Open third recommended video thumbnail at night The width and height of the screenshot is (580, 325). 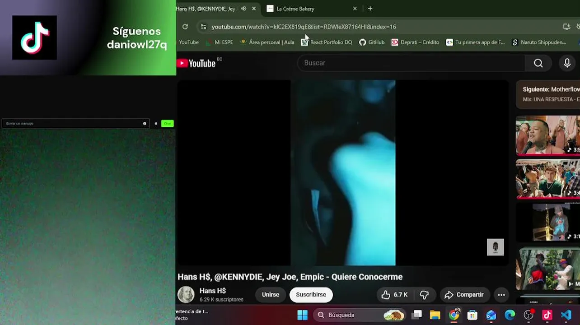coord(548,222)
